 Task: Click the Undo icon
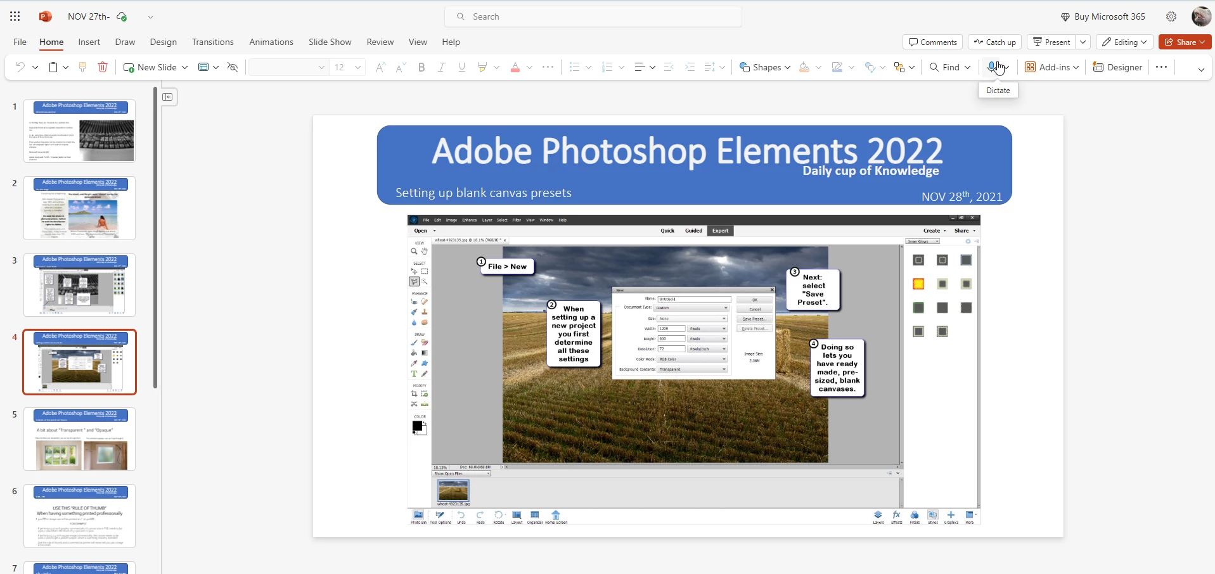20,67
